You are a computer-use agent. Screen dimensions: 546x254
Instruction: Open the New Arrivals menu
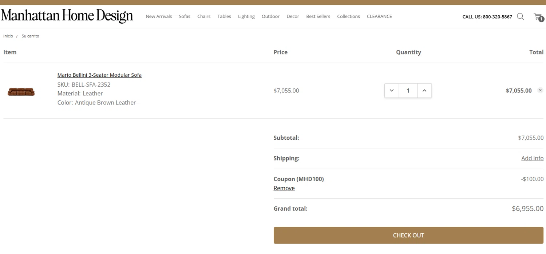click(159, 16)
